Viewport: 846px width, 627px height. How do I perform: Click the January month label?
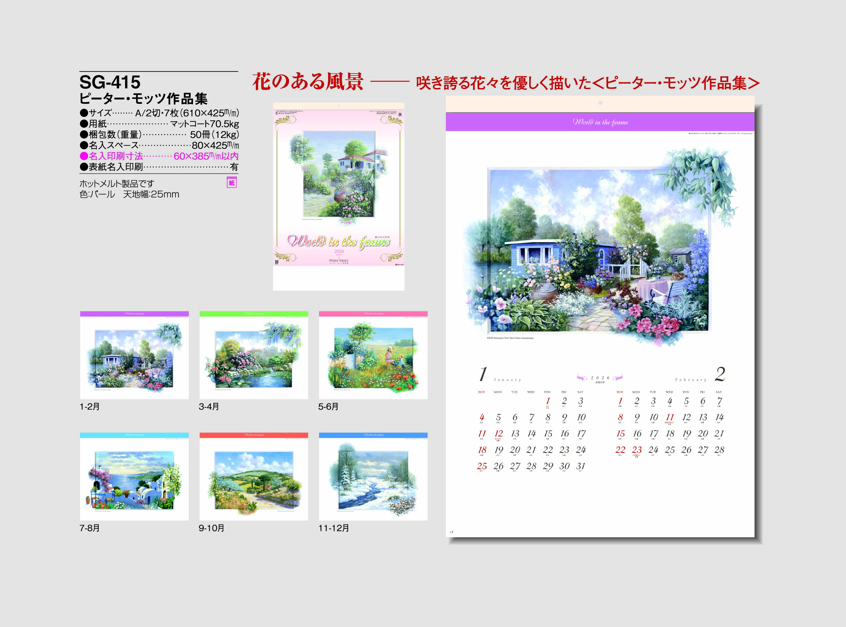(507, 380)
